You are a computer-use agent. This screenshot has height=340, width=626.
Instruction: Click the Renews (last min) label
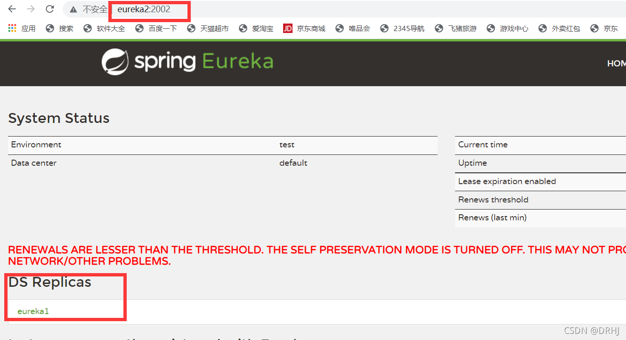pos(492,218)
